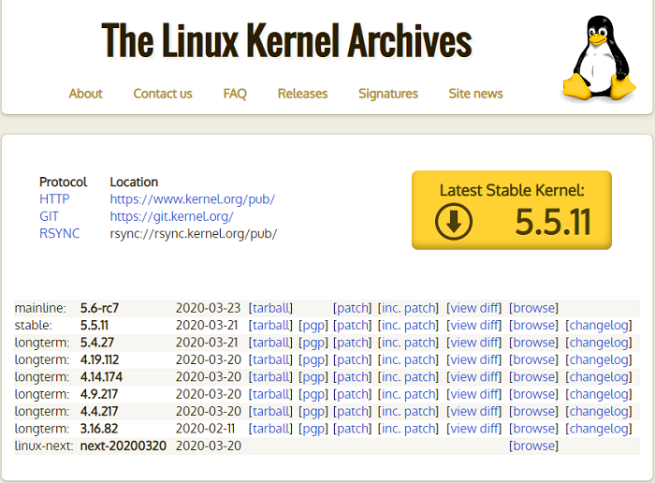Open the RSYNC protocol link
655x483 pixels.
[x=59, y=233]
